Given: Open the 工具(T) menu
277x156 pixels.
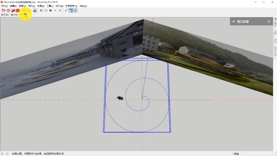Looking at the screenshot, I should point(50,6).
